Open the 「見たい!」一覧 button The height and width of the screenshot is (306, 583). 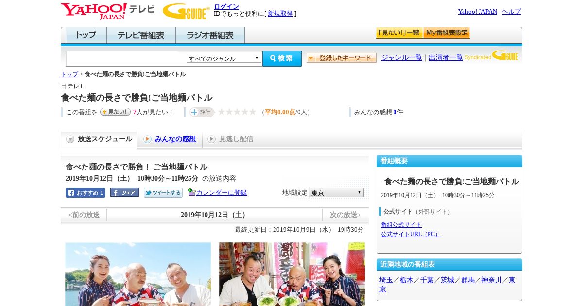click(x=399, y=33)
